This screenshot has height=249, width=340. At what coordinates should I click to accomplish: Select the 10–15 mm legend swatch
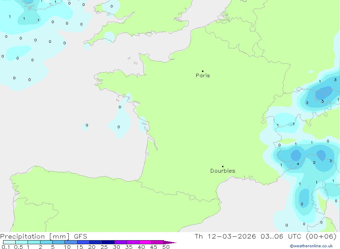(x=71, y=242)
